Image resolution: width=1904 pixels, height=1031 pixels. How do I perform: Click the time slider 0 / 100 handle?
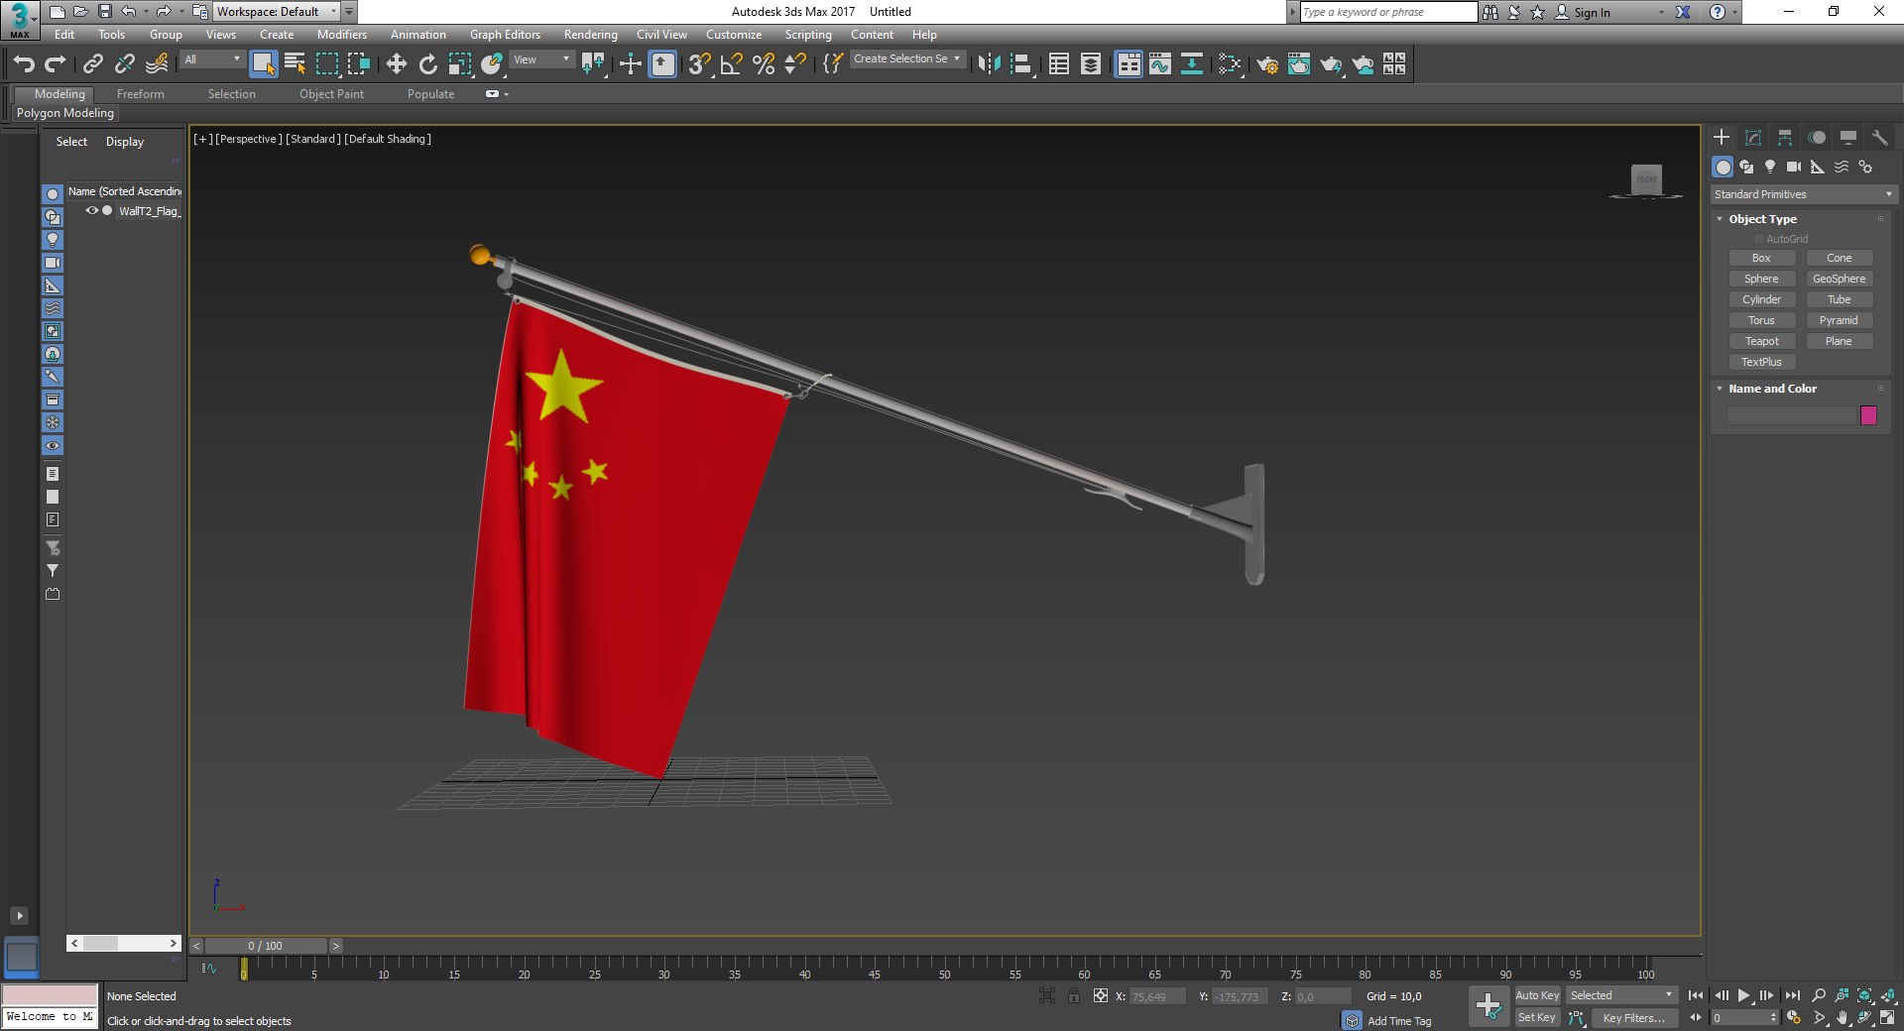[266, 946]
